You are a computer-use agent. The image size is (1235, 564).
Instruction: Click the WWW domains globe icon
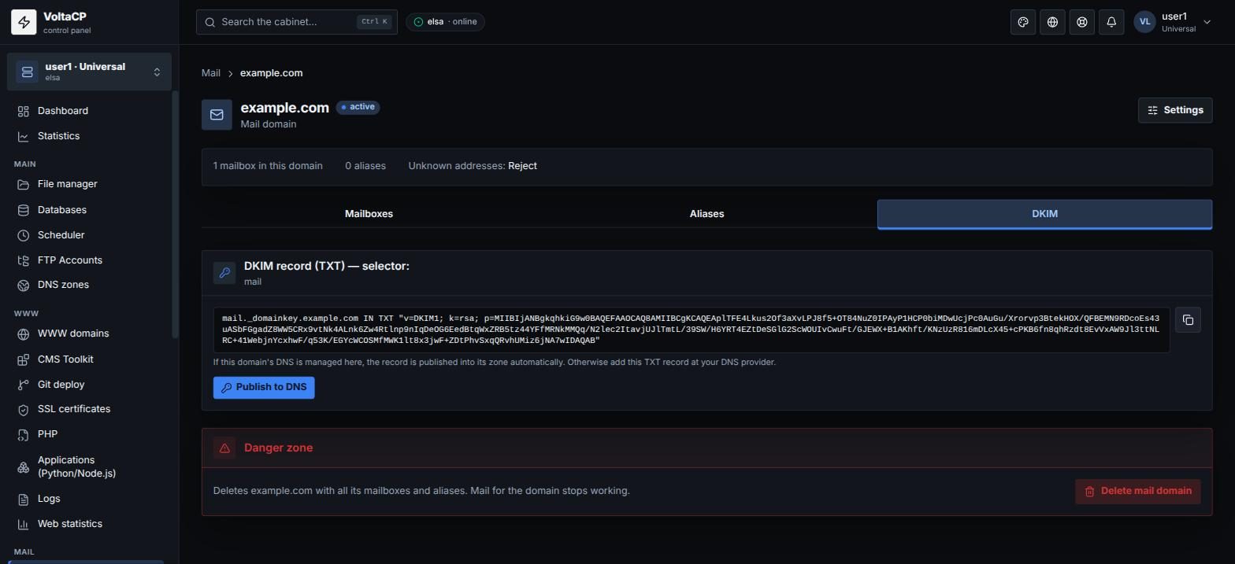23,334
